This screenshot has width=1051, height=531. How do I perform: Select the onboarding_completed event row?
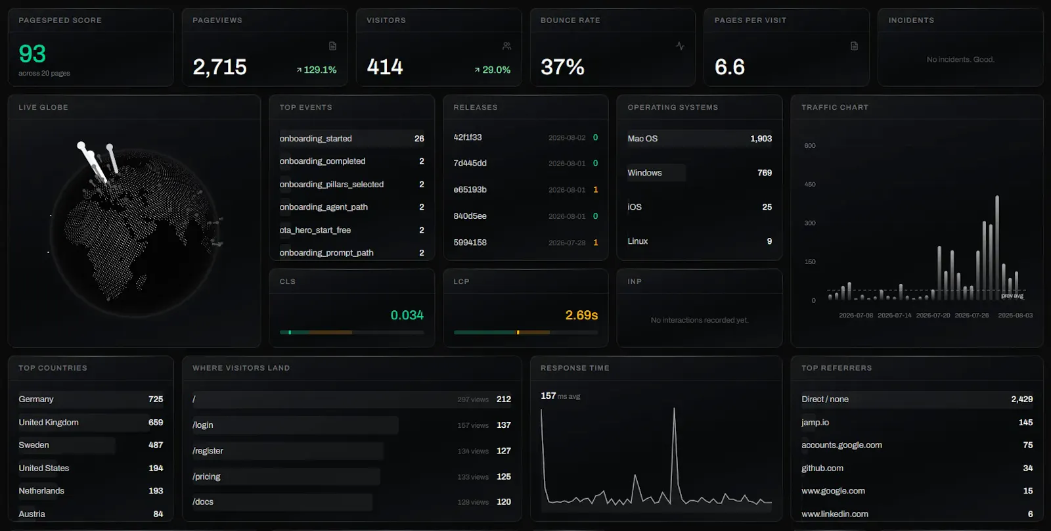click(352, 161)
